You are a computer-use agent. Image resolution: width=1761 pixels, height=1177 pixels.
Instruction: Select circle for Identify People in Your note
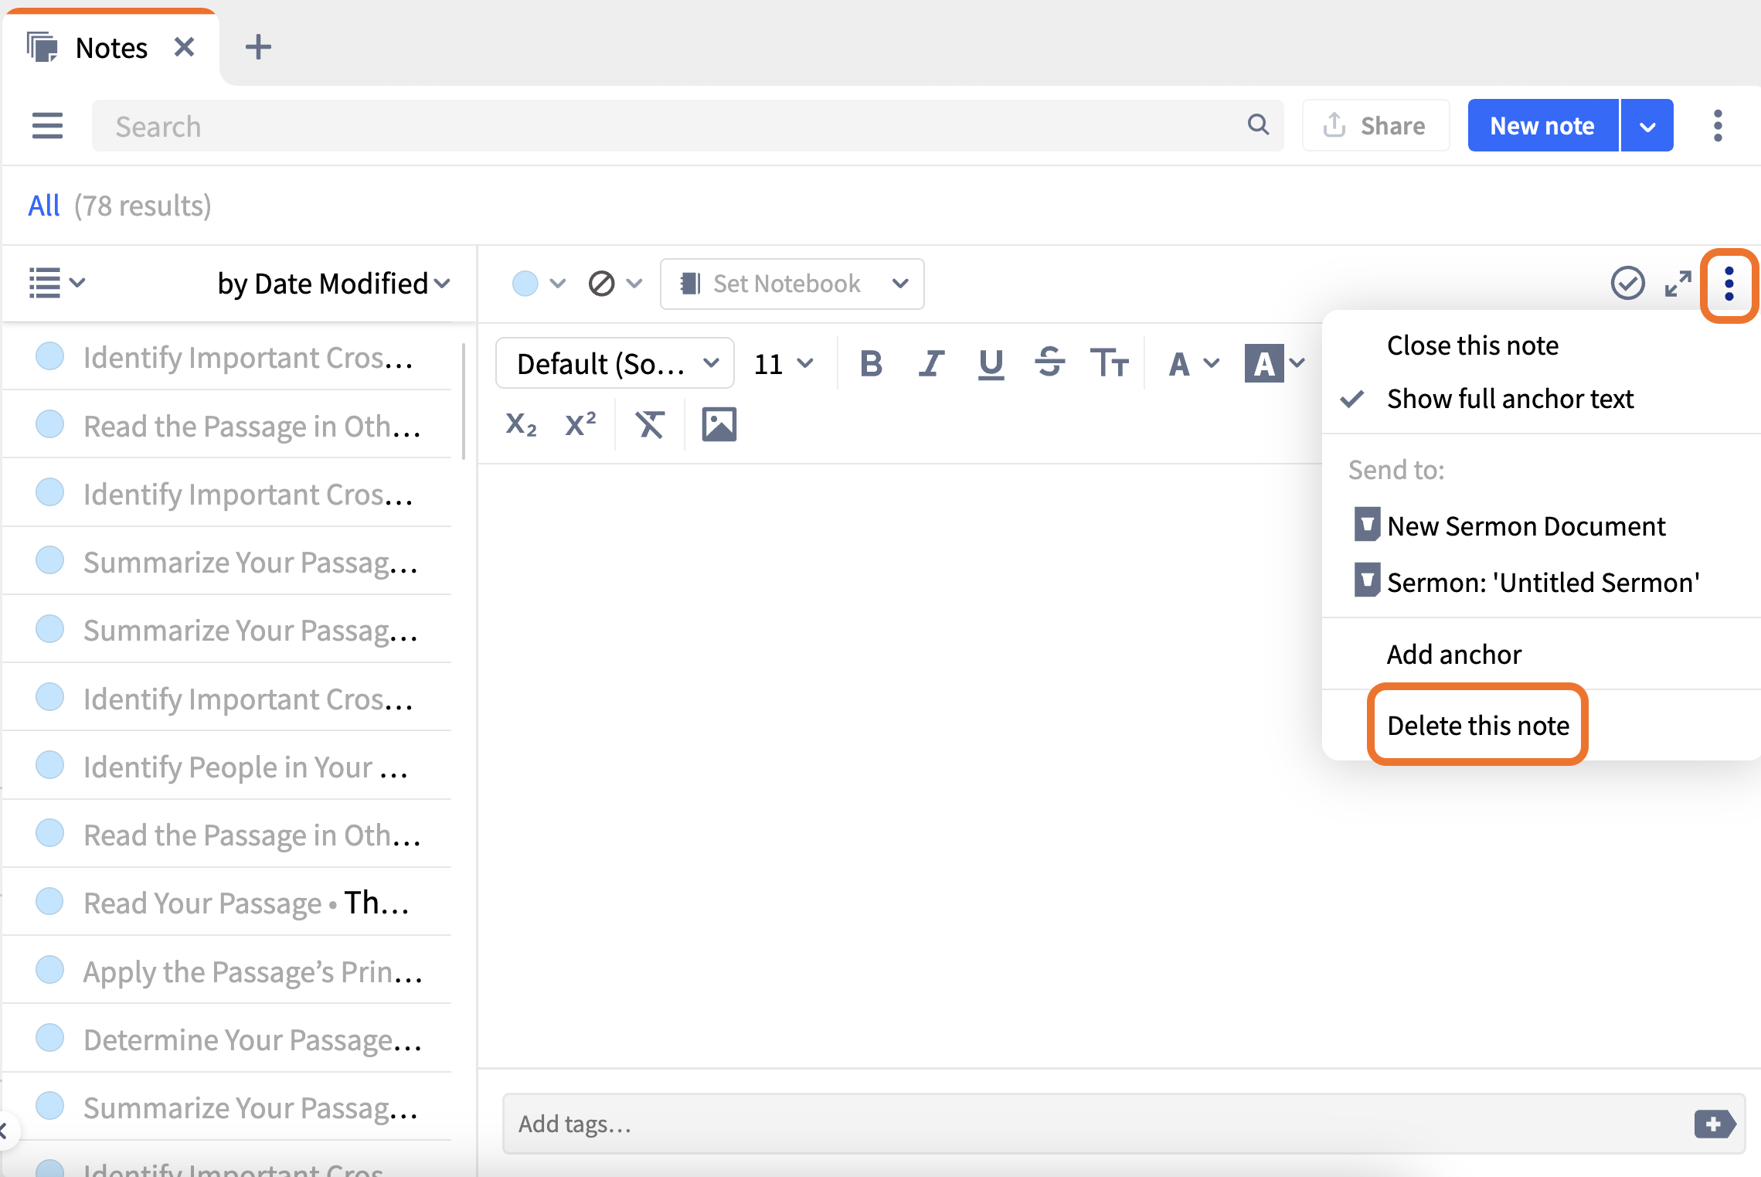50,765
